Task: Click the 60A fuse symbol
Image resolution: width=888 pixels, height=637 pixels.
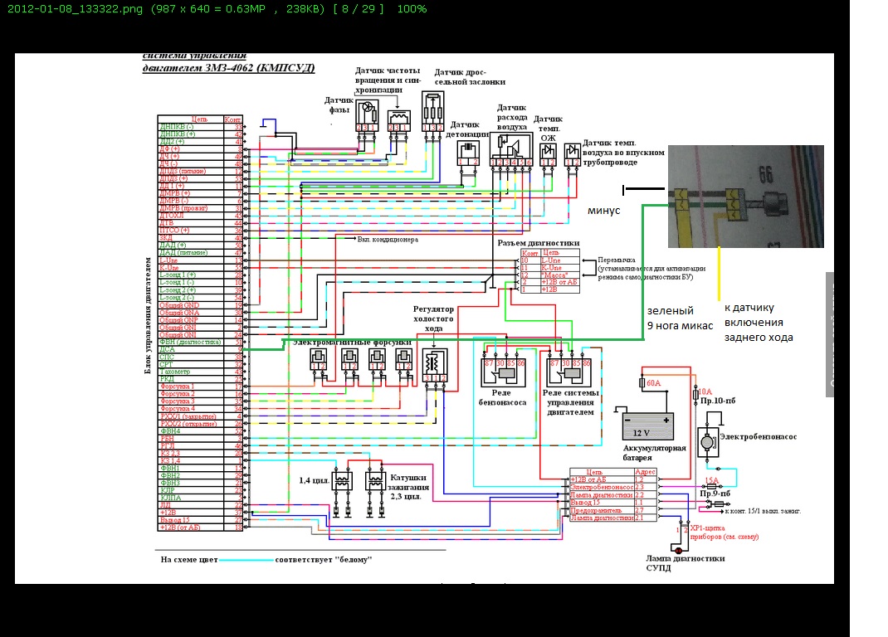Action: point(642,383)
